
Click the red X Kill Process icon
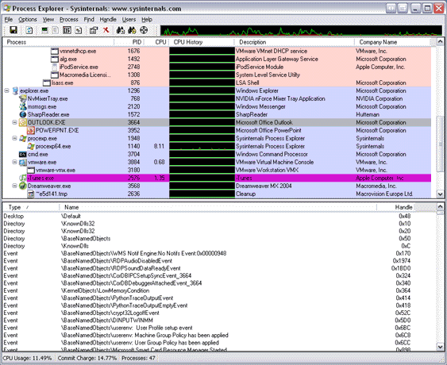click(106, 30)
